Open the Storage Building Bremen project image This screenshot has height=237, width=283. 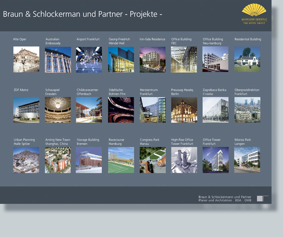[89, 160]
